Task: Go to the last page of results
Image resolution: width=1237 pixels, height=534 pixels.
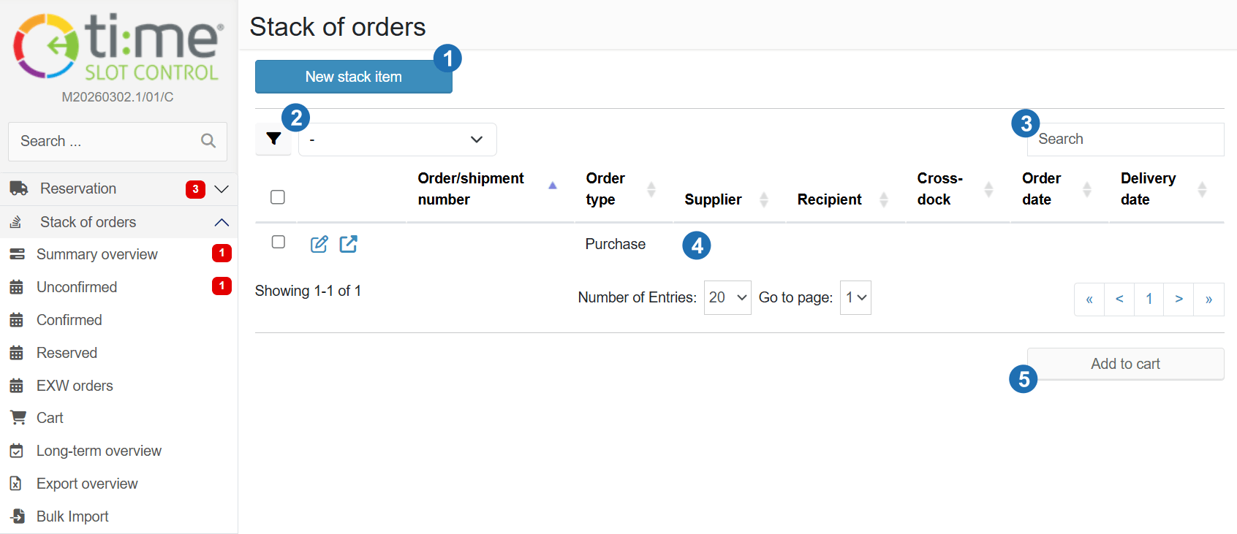Action: pyautogui.click(x=1208, y=300)
